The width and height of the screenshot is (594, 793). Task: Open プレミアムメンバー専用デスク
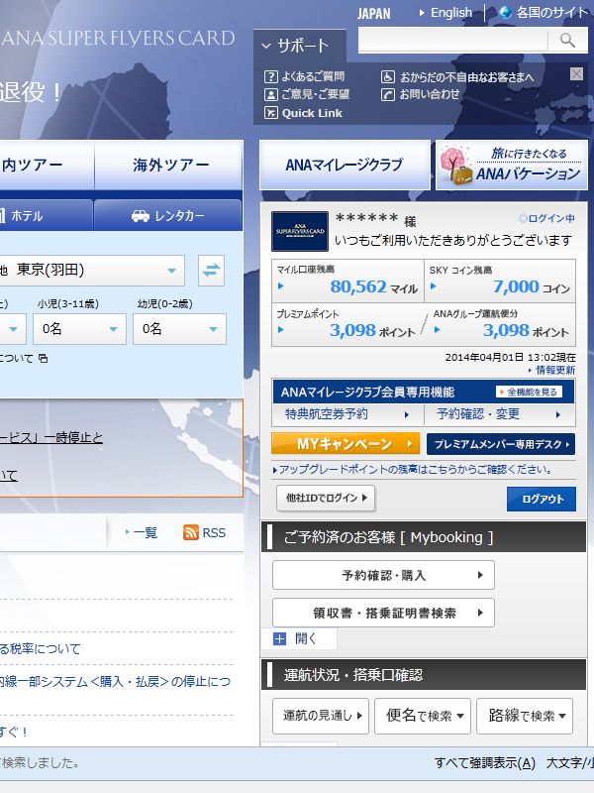click(501, 444)
